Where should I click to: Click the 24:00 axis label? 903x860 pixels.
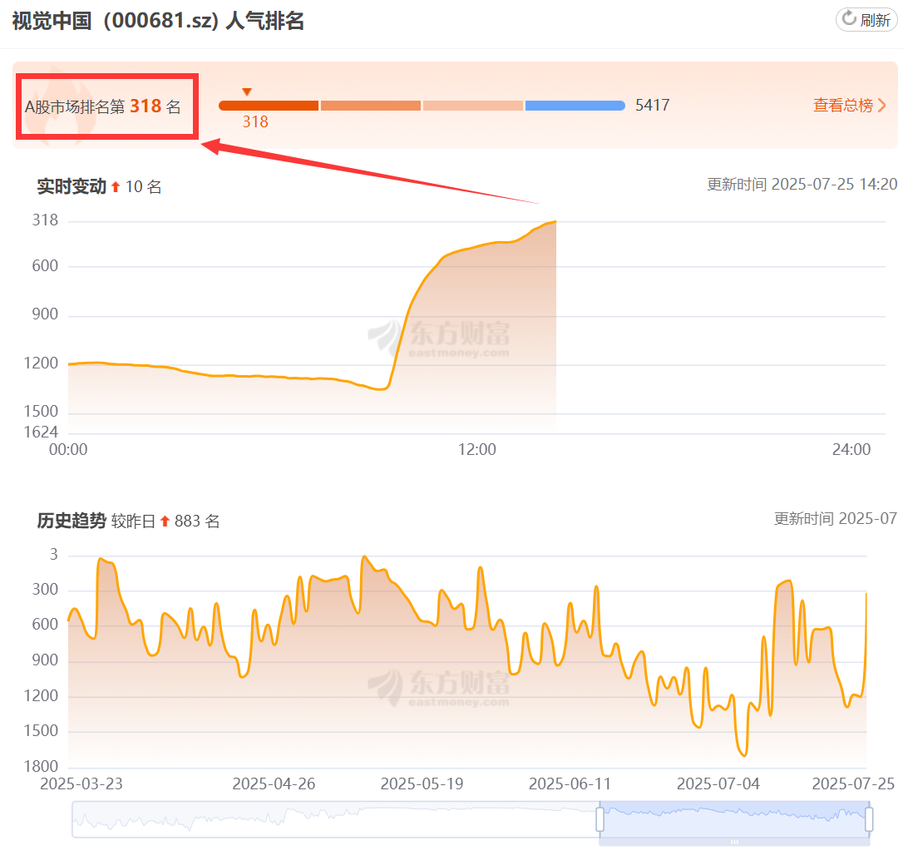tap(851, 449)
